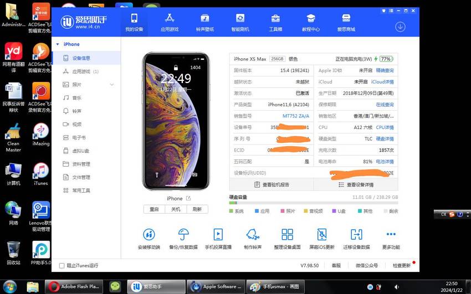Click the 查看验机报告 button
Screen dimensions: 471x294
coord(272,184)
